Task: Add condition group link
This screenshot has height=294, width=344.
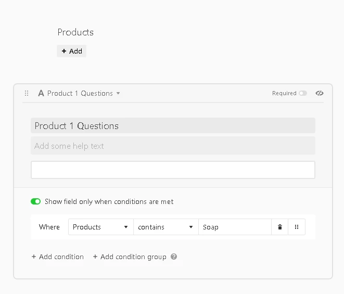Action: point(130,257)
